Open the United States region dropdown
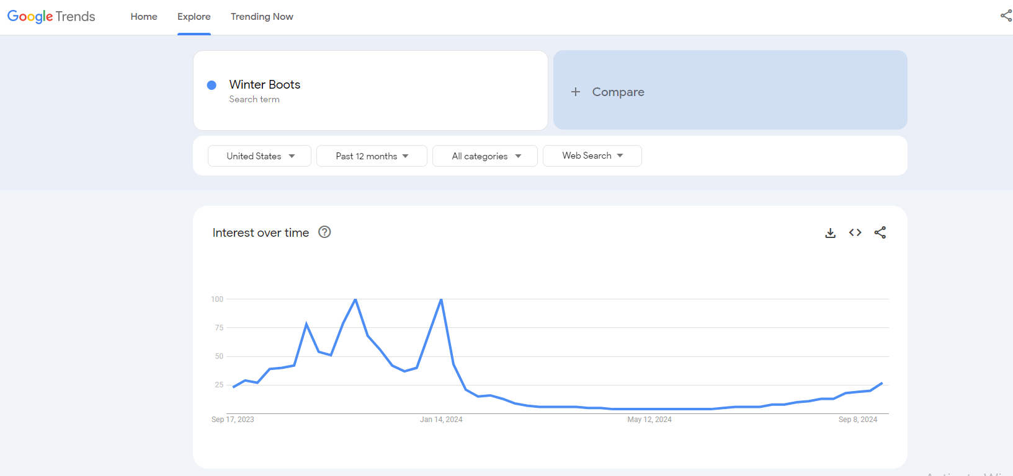This screenshot has width=1013, height=476. [x=259, y=156]
